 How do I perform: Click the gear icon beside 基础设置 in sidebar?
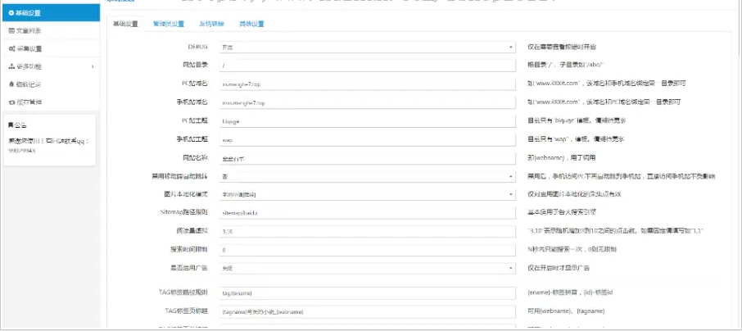(x=11, y=13)
